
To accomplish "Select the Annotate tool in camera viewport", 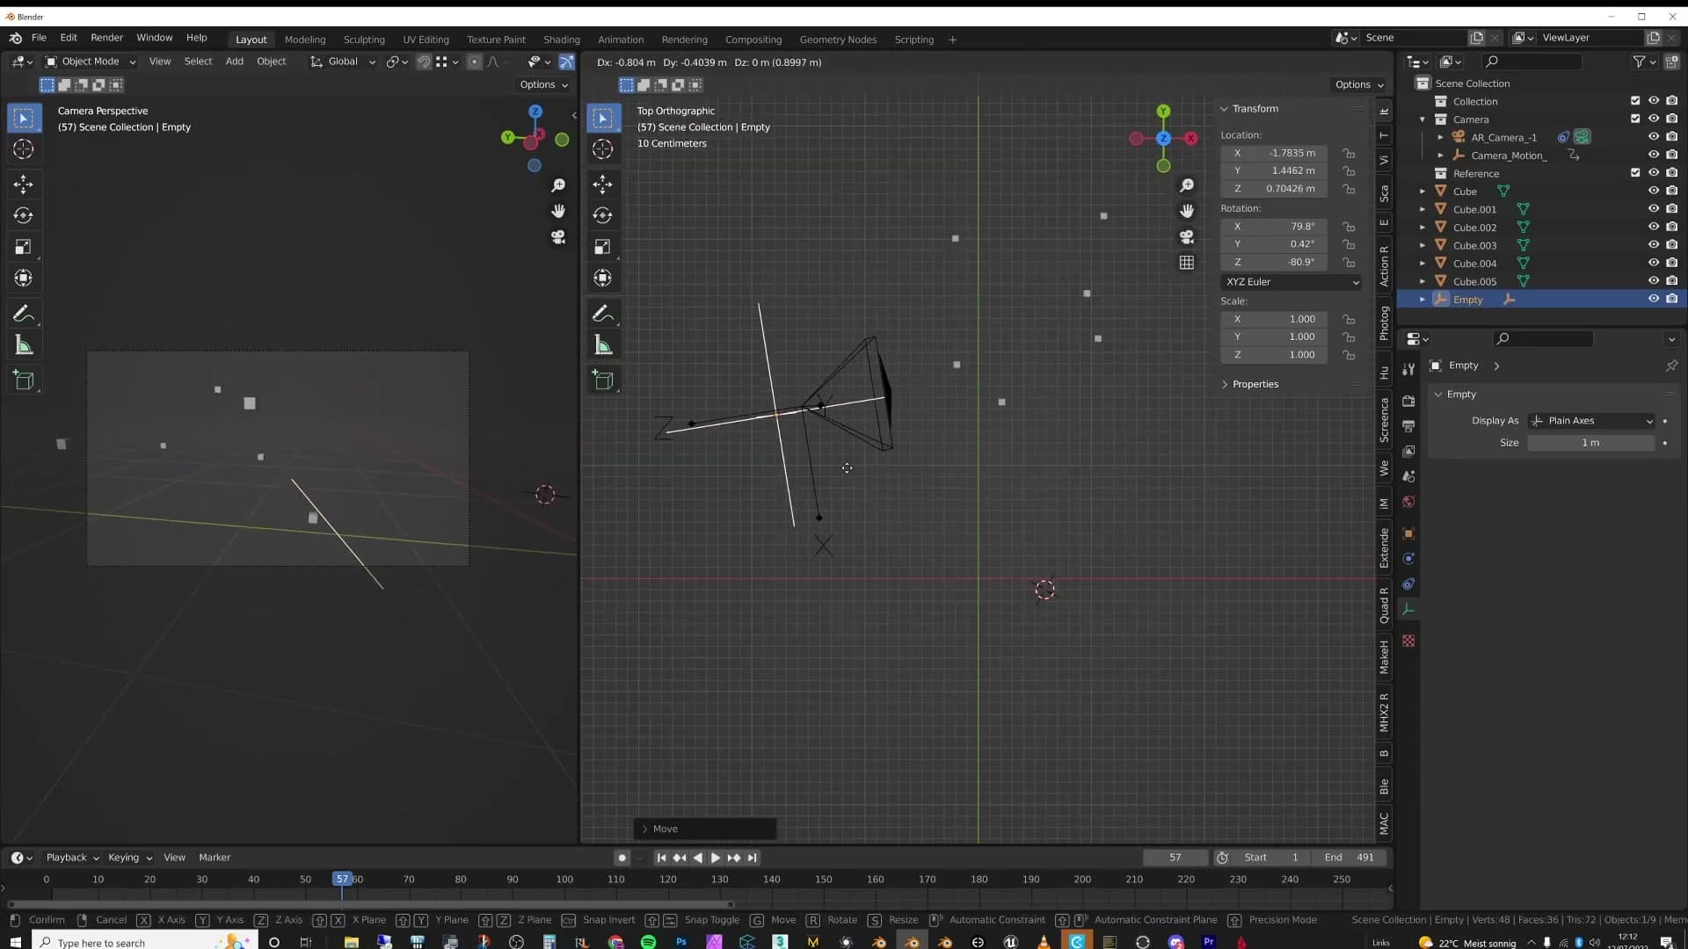I will [x=24, y=314].
